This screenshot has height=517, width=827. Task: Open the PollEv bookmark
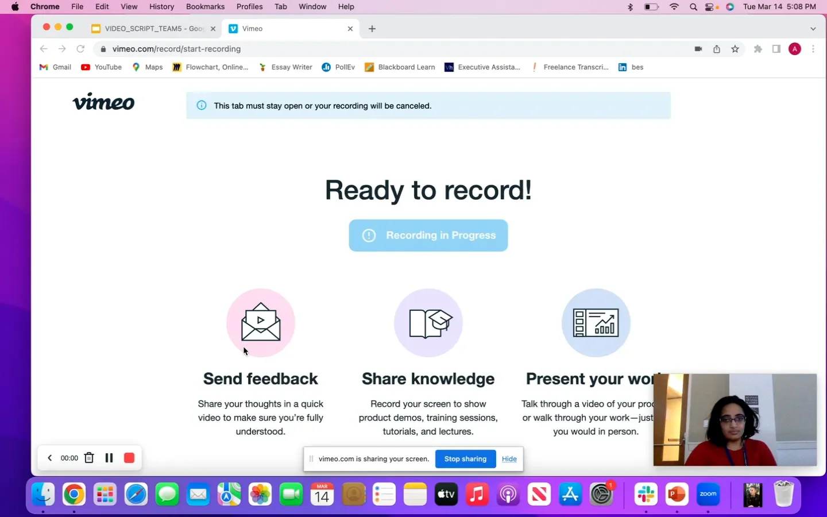coord(338,67)
